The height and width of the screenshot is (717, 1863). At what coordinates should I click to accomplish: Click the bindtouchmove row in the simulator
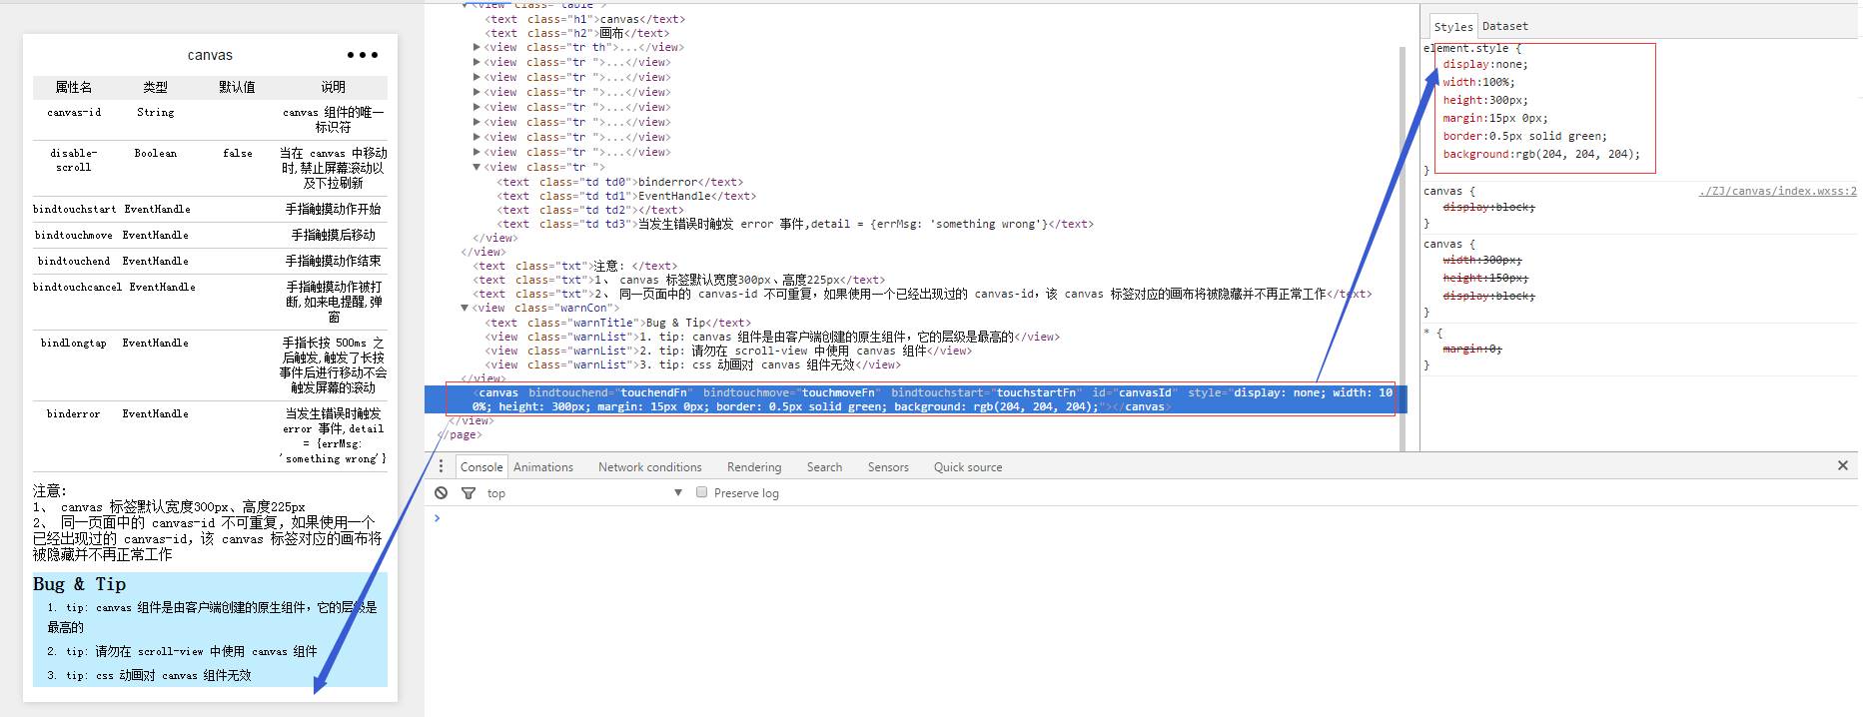click(210, 235)
